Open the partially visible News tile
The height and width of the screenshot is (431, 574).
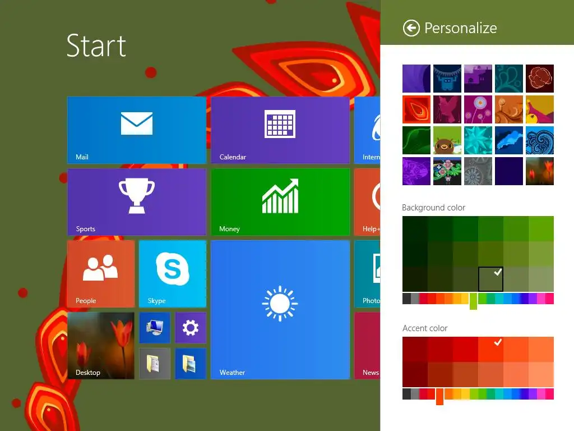367,346
